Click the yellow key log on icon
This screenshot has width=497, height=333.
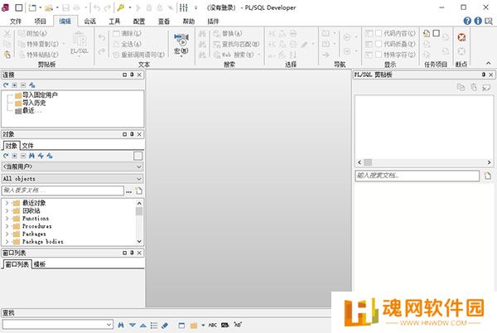click(120, 7)
